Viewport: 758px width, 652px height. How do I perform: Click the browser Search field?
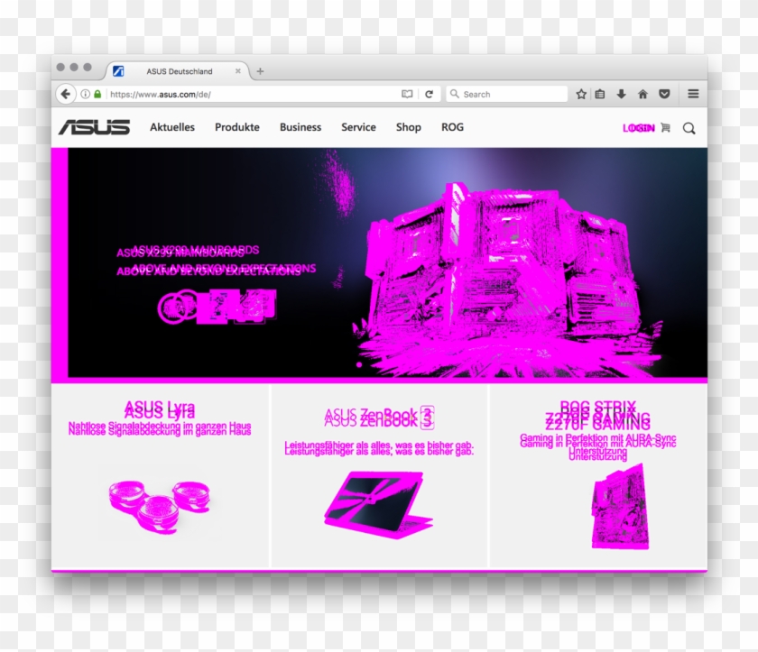[506, 94]
